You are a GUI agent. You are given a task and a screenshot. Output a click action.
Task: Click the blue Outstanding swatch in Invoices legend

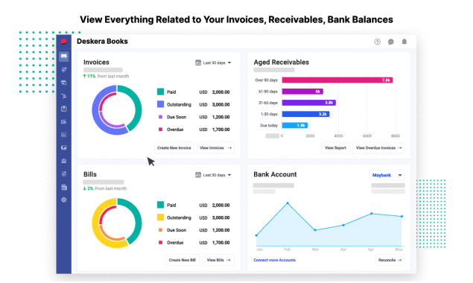coord(160,104)
